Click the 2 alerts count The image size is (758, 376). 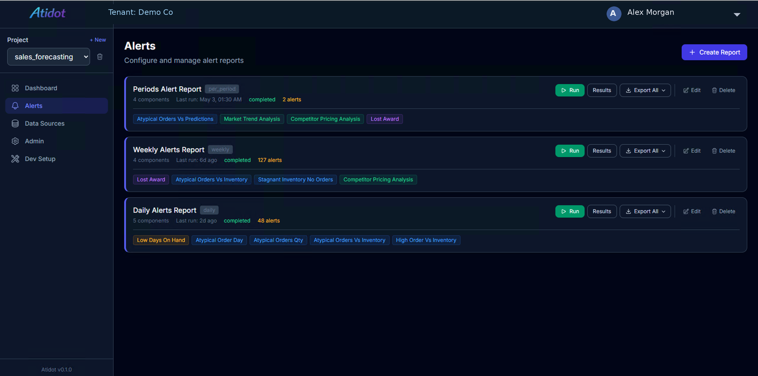pos(292,100)
